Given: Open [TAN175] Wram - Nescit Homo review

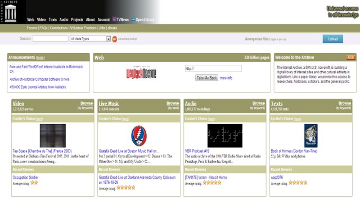Looking at the screenshot, I should (x=206, y=178).
